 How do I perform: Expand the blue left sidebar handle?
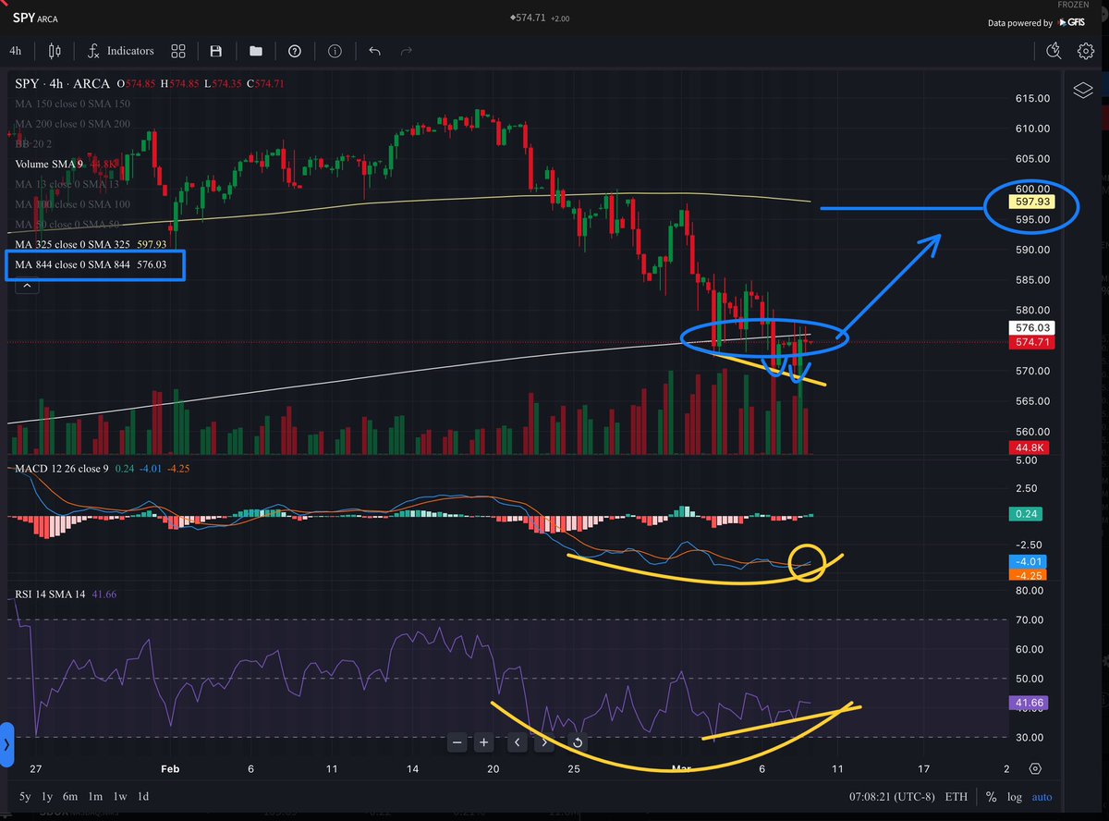click(x=6, y=744)
